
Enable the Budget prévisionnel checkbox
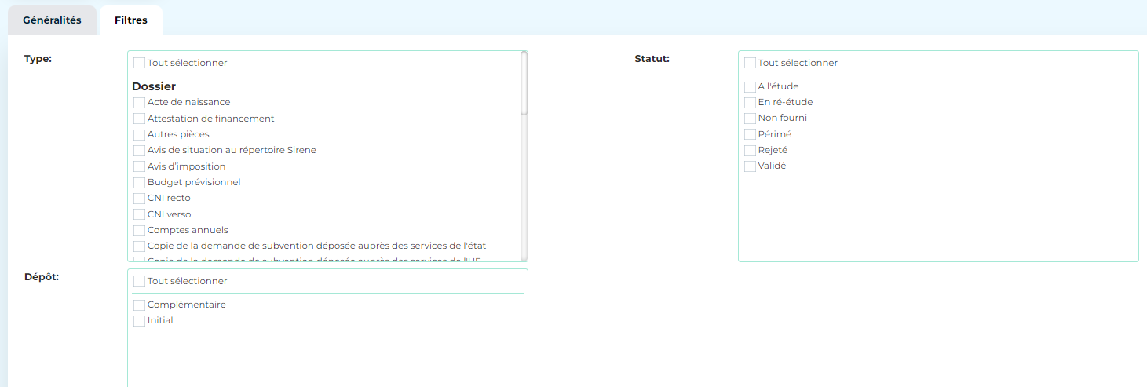tap(140, 183)
